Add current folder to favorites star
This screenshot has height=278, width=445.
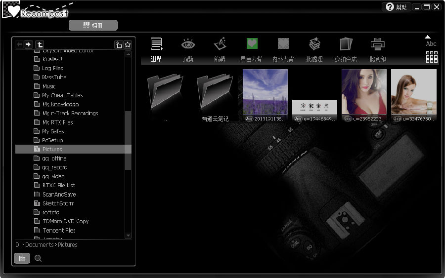click(x=128, y=44)
